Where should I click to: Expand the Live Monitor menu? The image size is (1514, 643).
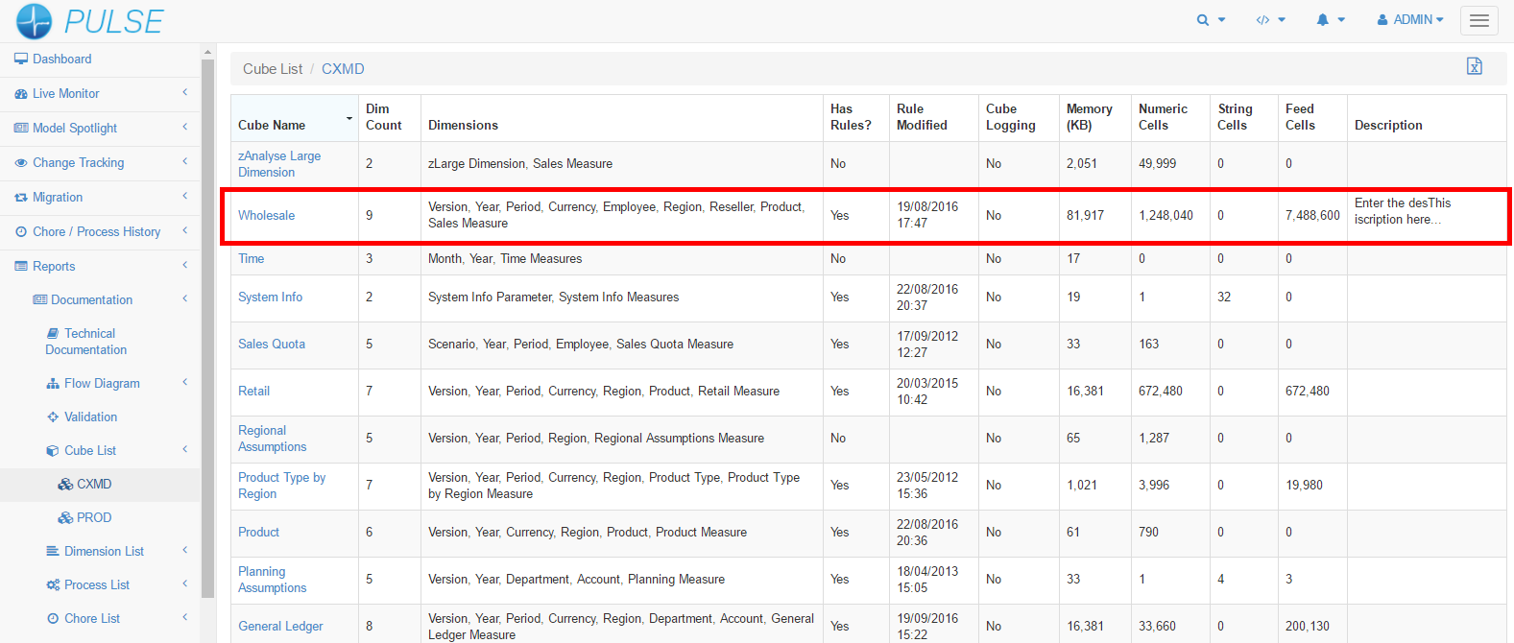(65, 94)
